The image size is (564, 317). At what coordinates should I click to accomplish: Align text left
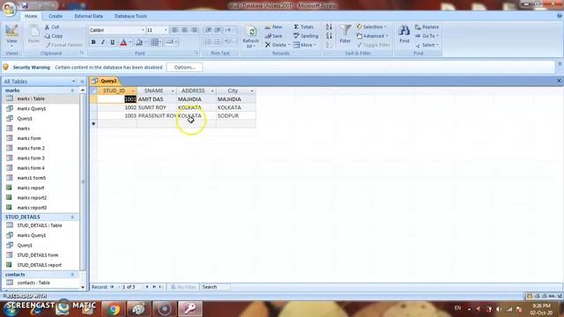[x=174, y=30]
